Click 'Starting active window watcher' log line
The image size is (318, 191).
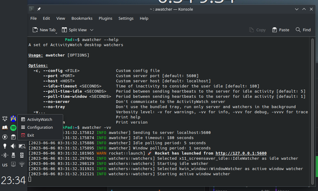click(x=194, y=174)
